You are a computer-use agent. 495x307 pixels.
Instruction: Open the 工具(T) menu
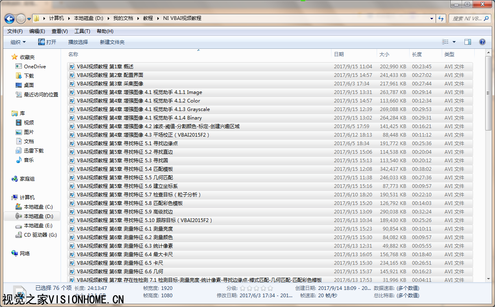click(x=82, y=31)
